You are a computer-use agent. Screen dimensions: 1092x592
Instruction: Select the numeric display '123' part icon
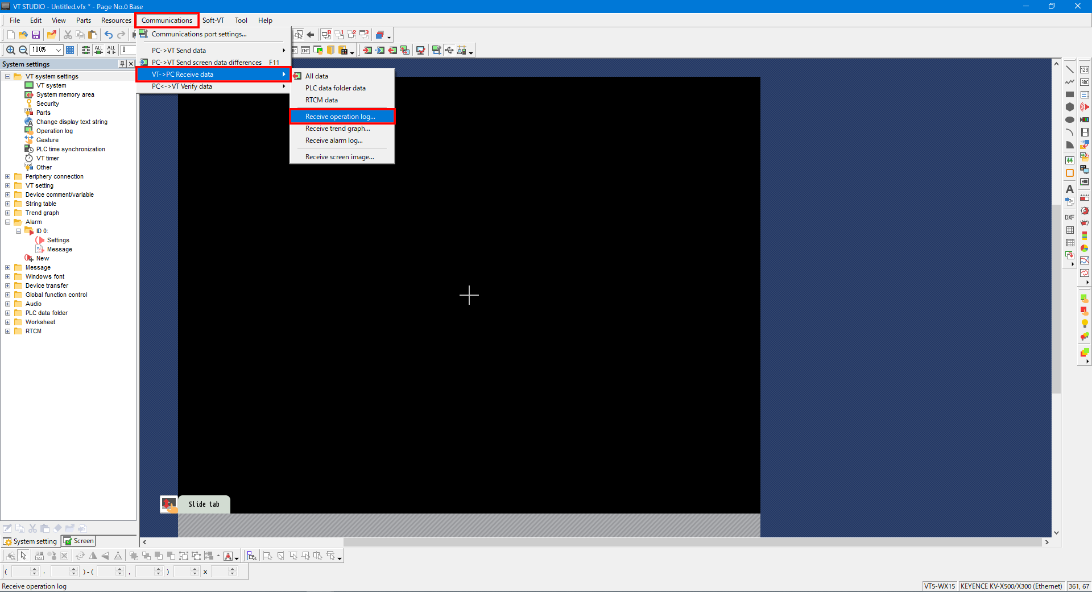point(1085,69)
